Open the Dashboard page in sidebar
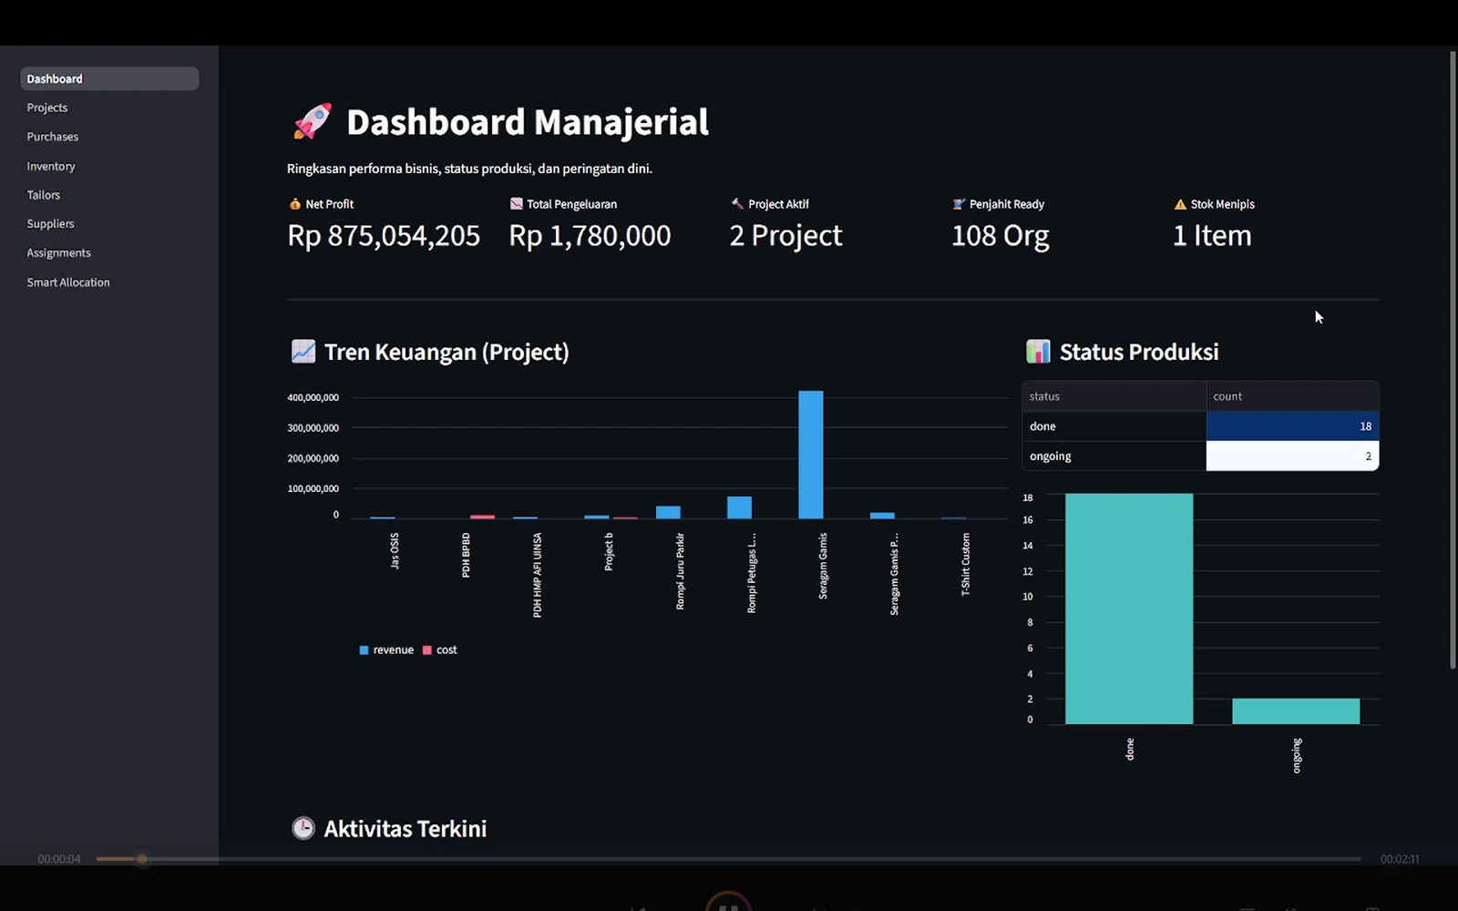The image size is (1458, 911). pyautogui.click(x=109, y=78)
